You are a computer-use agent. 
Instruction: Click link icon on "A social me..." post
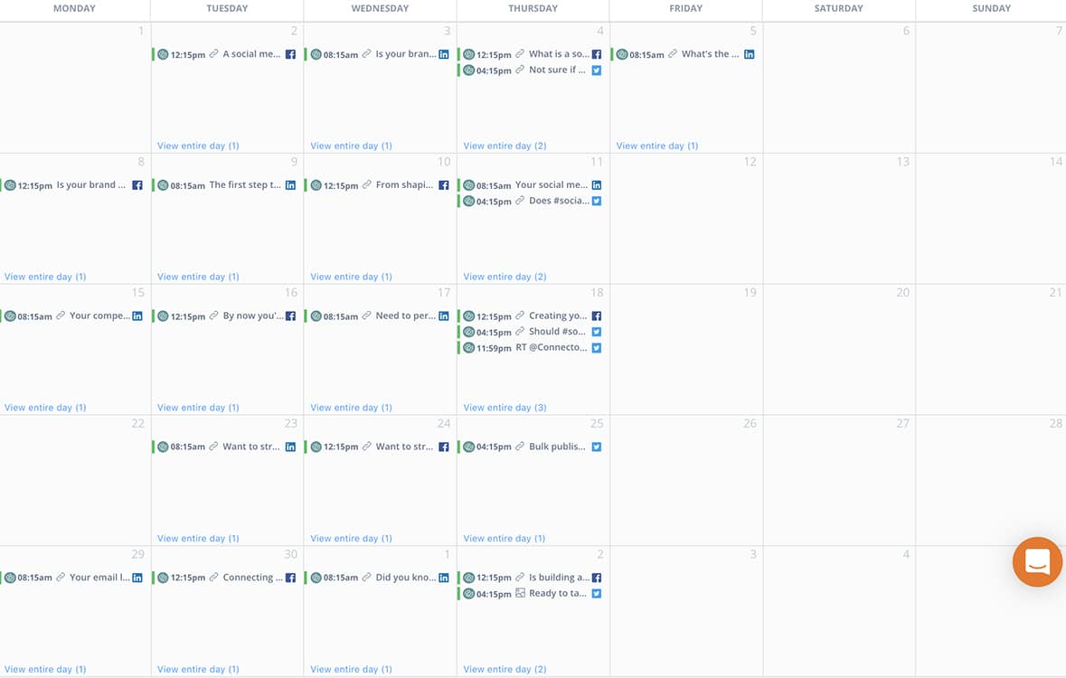click(x=213, y=53)
